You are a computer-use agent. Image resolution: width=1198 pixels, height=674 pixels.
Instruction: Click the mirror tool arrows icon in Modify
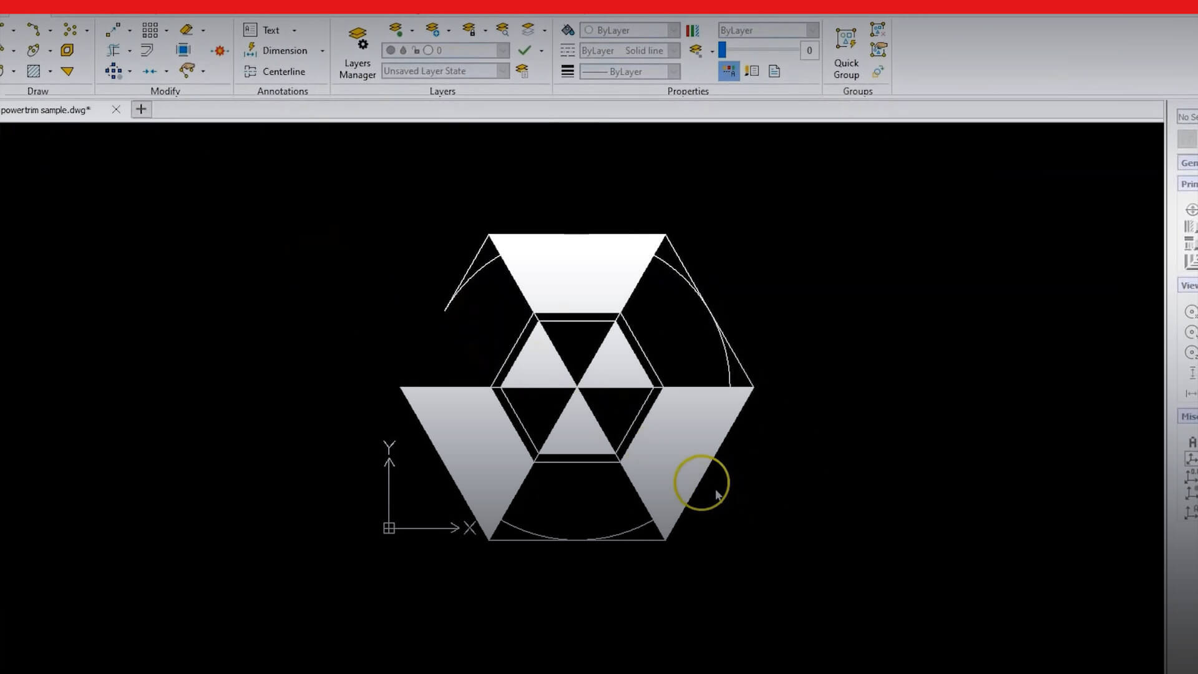click(x=150, y=71)
